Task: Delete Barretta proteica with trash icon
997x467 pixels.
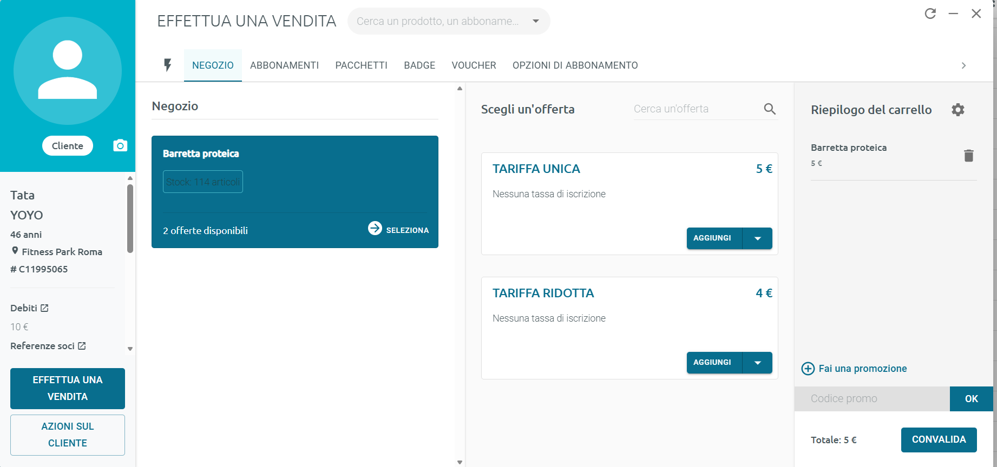Action: 969,156
